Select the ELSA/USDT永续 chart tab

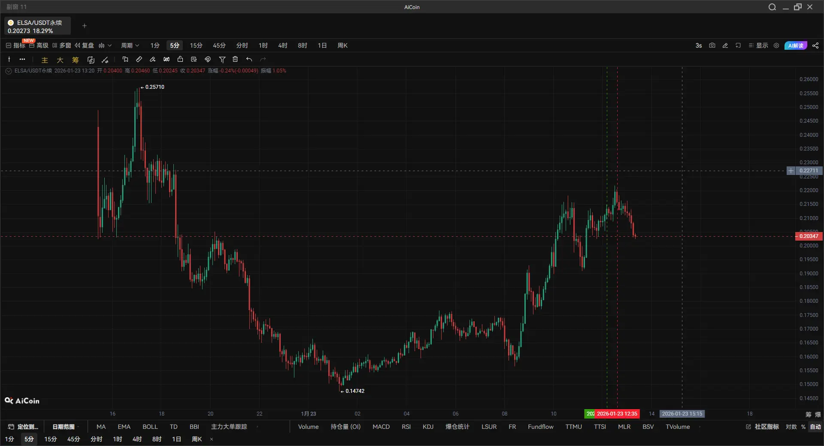(x=38, y=26)
